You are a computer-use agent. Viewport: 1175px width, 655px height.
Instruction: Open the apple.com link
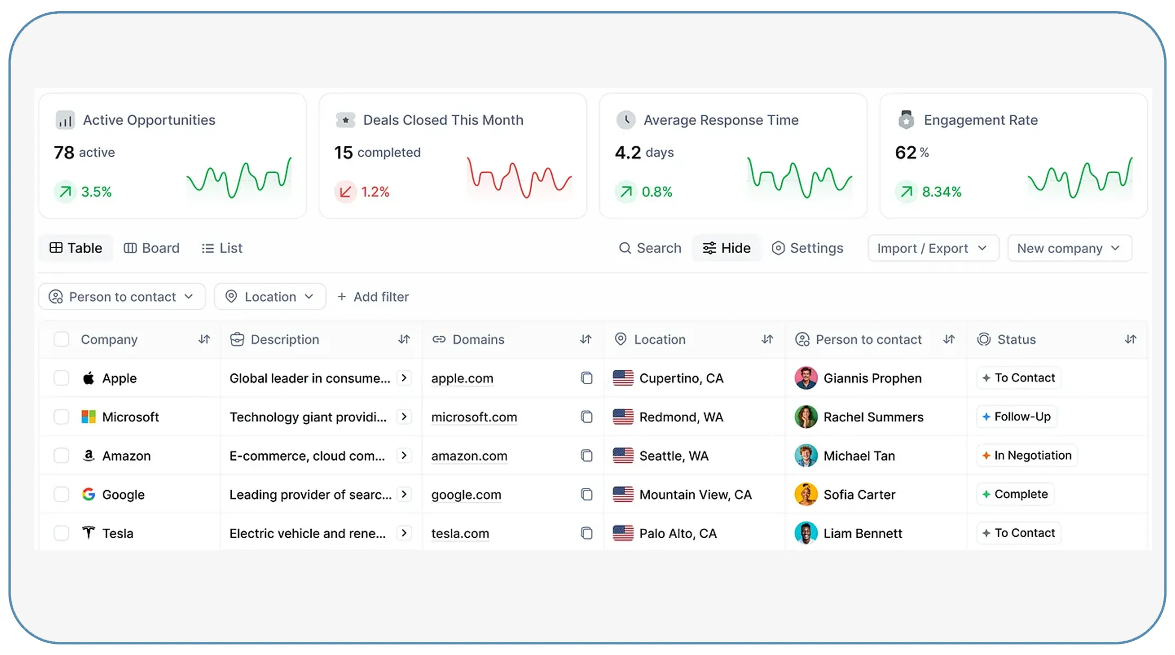462,379
